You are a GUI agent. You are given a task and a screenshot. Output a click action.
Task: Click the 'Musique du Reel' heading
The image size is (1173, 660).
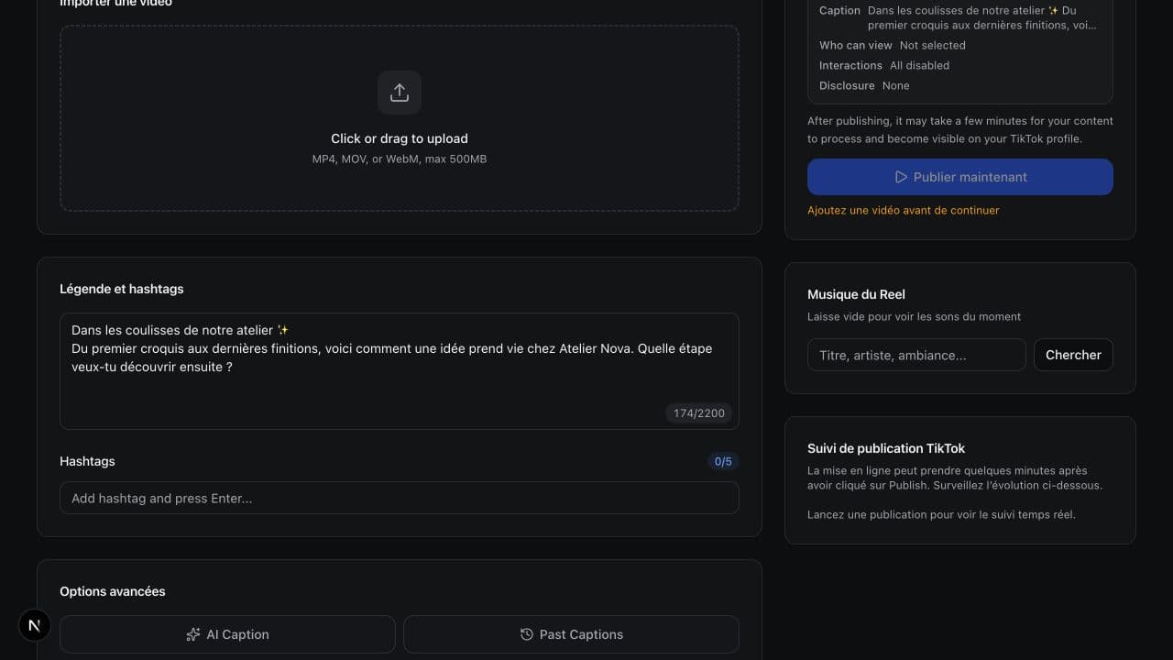pos(856,294)
